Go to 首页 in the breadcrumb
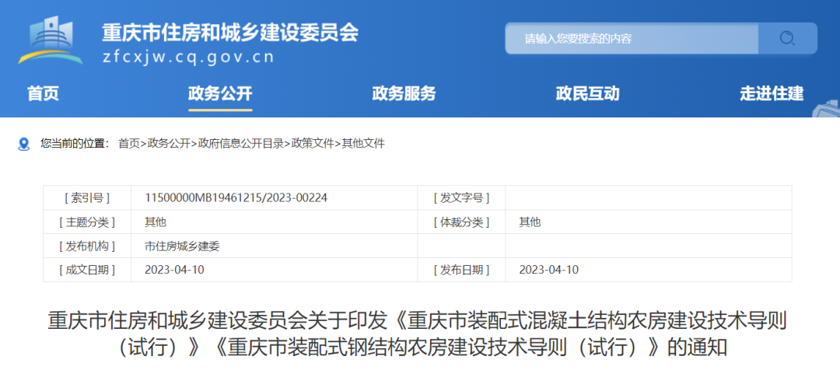 click(x=129, y=144)
